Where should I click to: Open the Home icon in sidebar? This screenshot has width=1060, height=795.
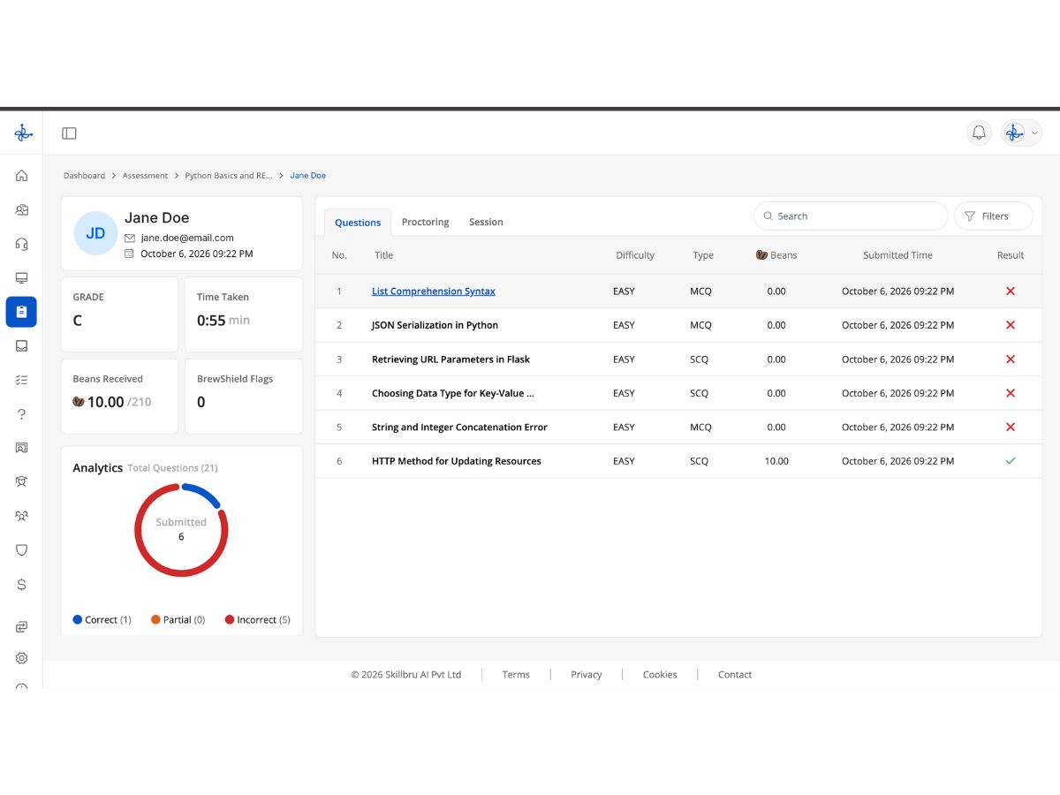[x=21, y=176]
